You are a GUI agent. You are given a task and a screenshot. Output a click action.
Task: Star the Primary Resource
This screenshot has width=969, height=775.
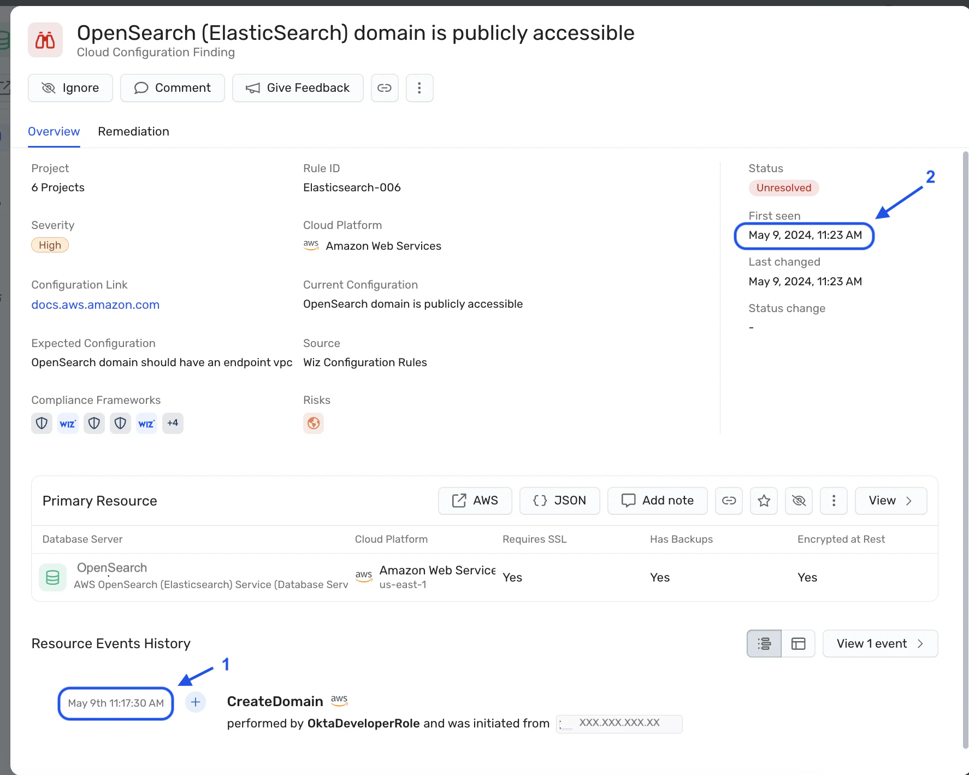click(x=764, y=501)
